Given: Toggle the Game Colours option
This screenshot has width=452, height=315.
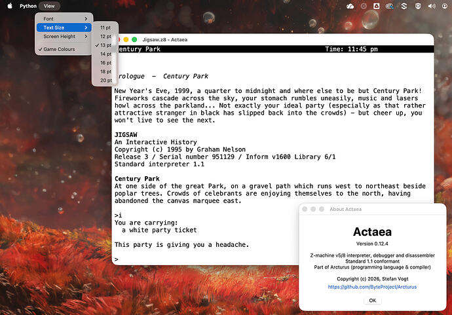Looking at the screenshot, I should click(64, 49).
